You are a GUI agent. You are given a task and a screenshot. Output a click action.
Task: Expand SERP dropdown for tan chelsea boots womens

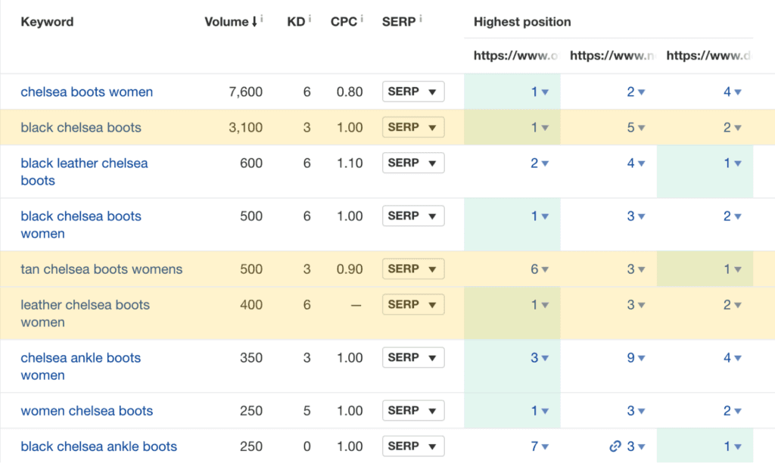tap(413, 269)
